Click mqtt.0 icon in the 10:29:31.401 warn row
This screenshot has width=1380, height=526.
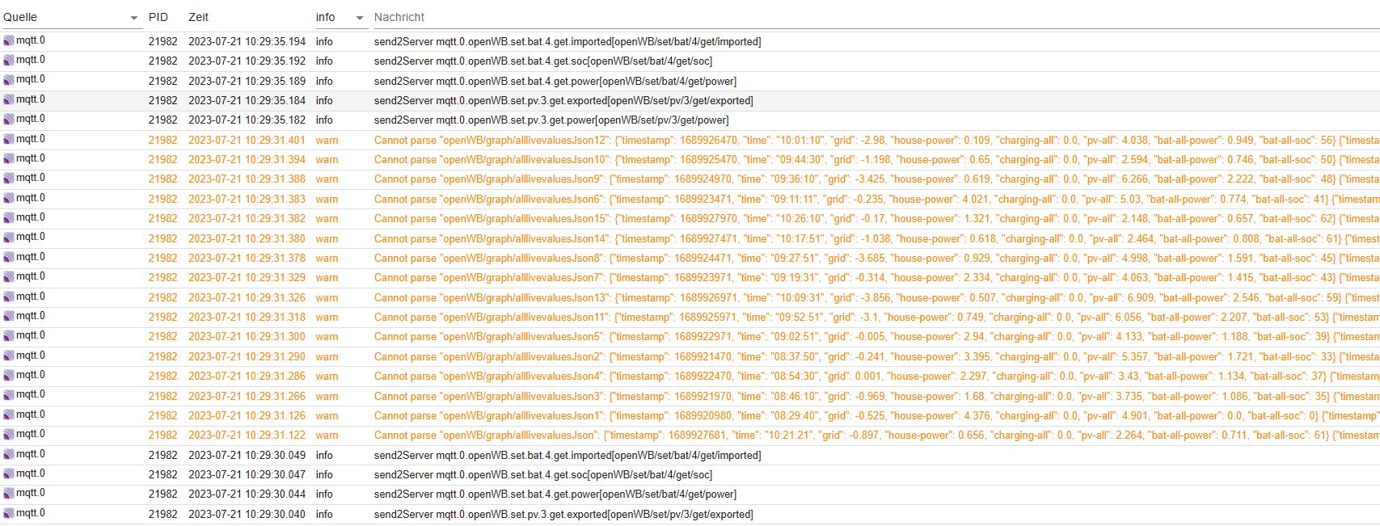[9, 139]
